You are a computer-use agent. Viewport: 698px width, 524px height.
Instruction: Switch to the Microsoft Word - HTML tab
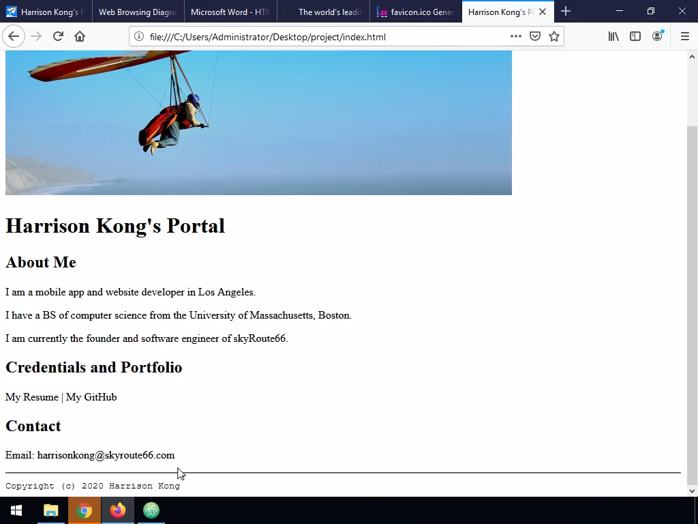[230, 12]
